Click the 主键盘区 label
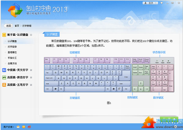Image resolution: width=183 pixels, height=130 pixels. 75,98
